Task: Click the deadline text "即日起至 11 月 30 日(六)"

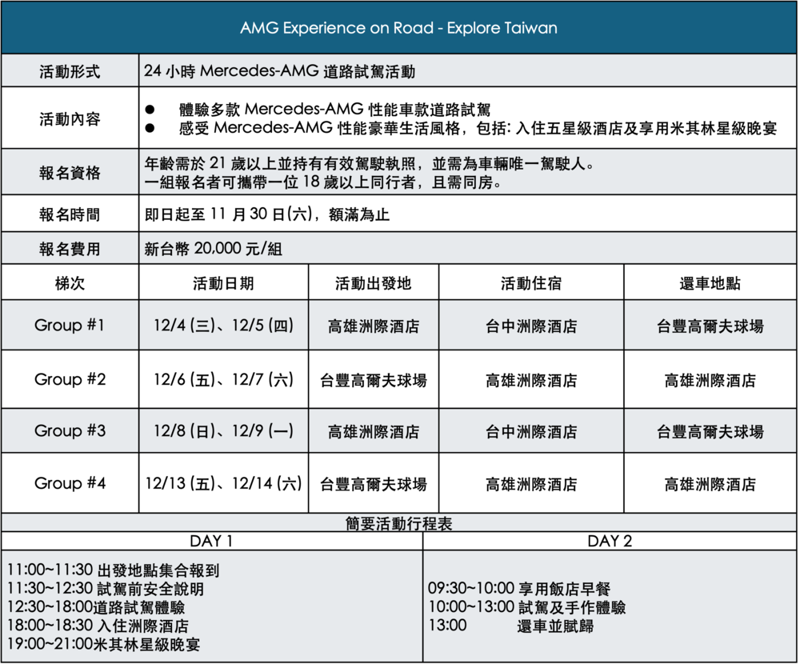Action: coord(228,214)
